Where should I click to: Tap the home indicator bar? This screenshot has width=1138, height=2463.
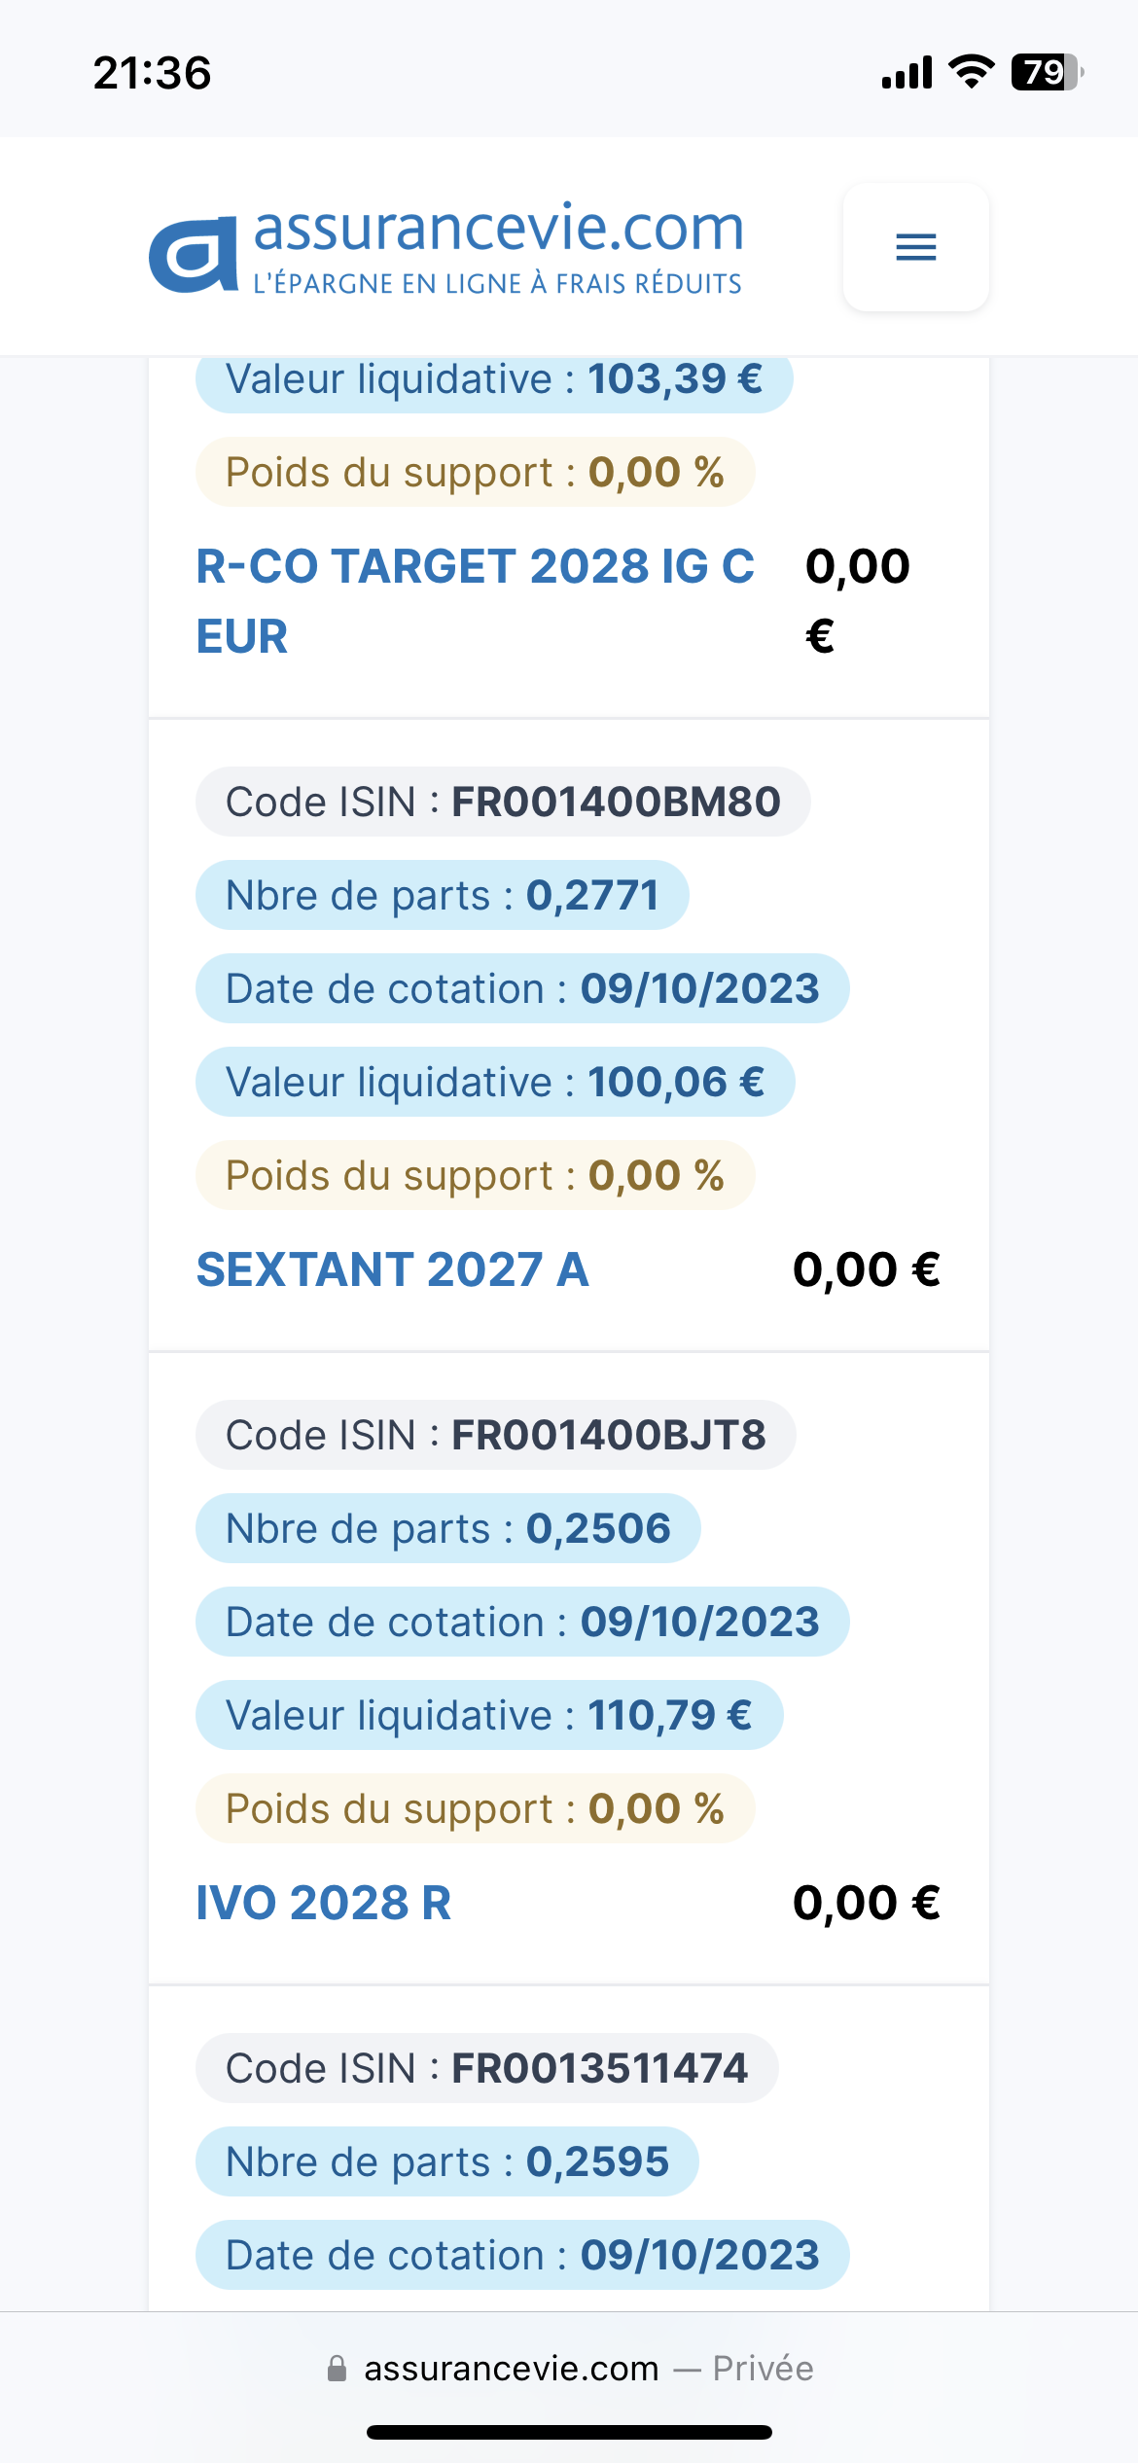coord(569,2432)
